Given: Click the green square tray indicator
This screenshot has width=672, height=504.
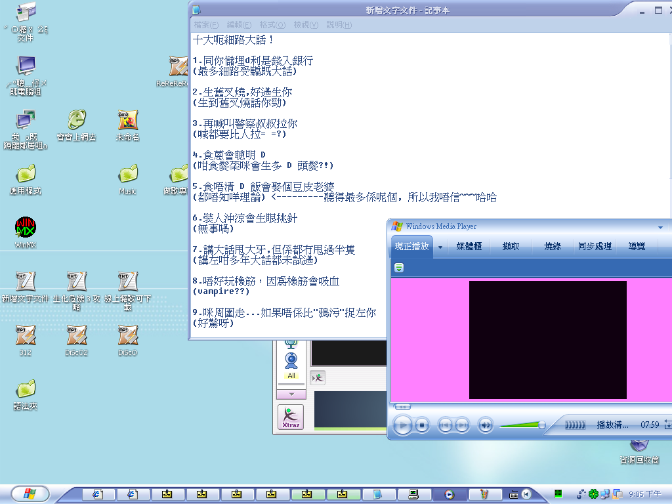Looking at the screenshot, I should point(558,493).
